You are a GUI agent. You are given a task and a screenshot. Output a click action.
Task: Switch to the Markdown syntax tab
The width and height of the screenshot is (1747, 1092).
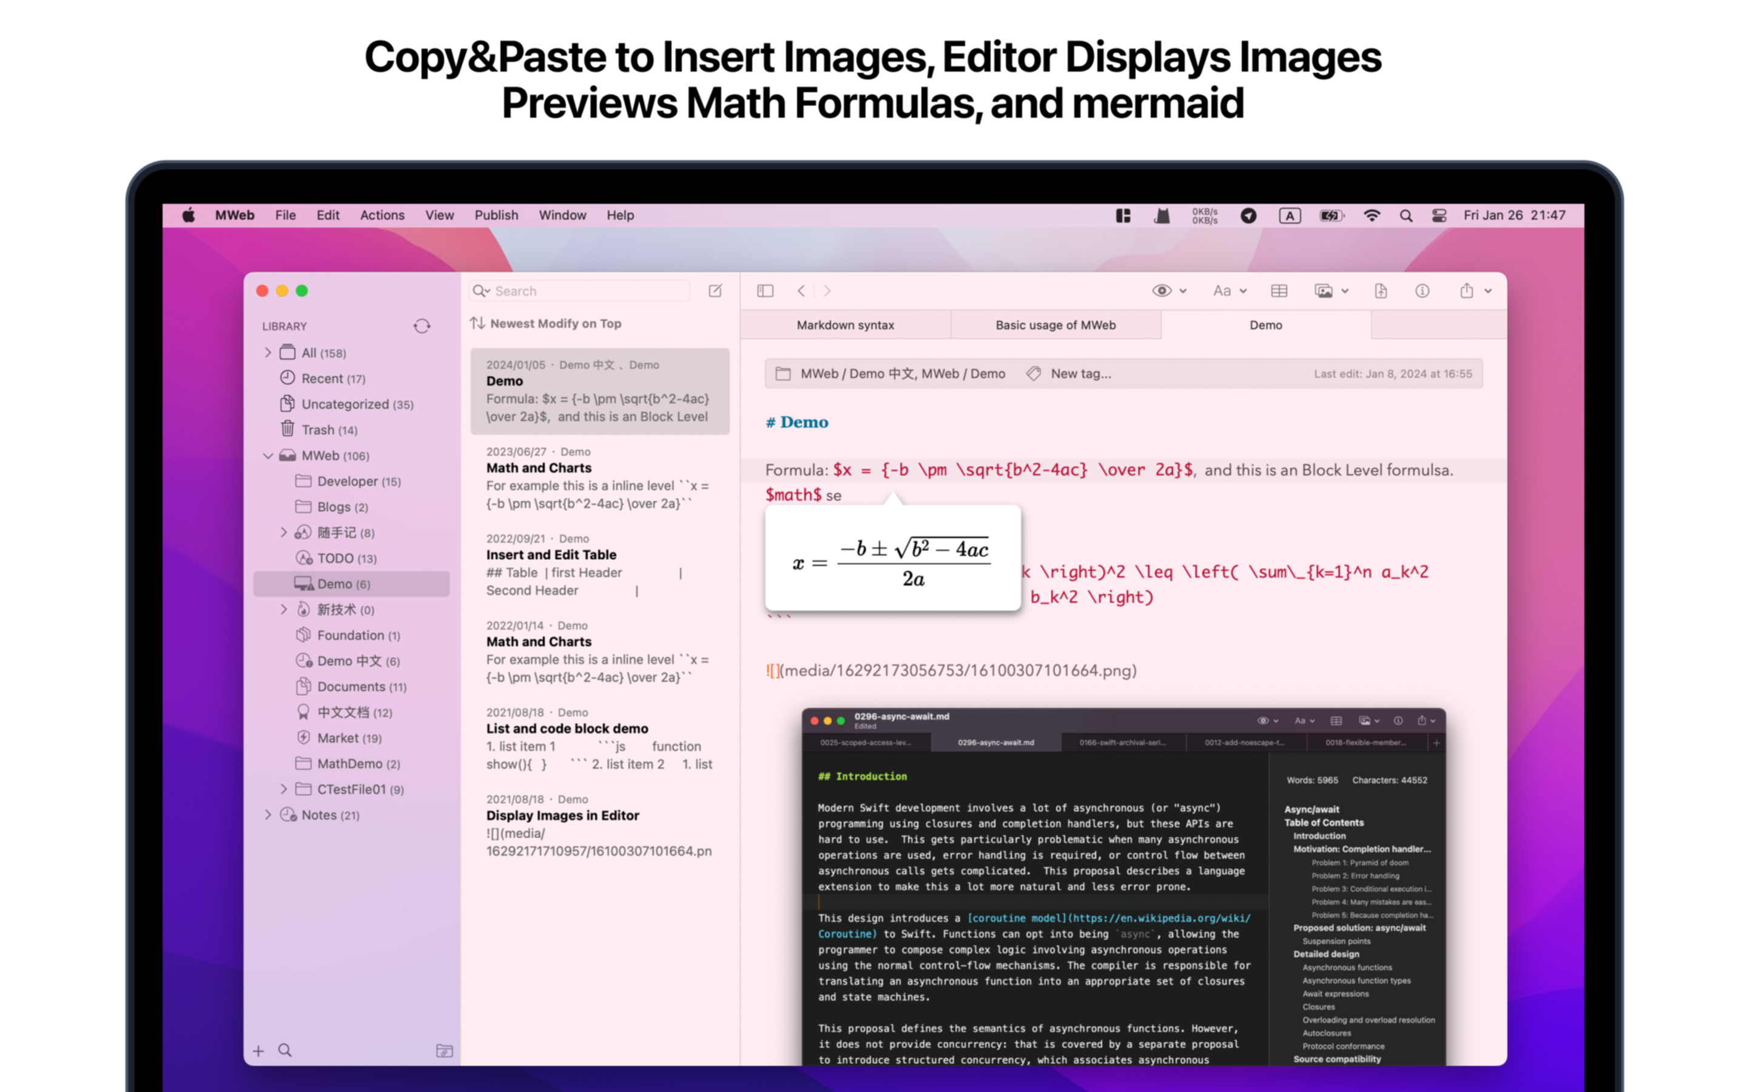point(846,325)
